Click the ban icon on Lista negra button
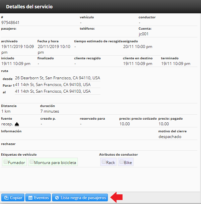 (x=57, y=198)
